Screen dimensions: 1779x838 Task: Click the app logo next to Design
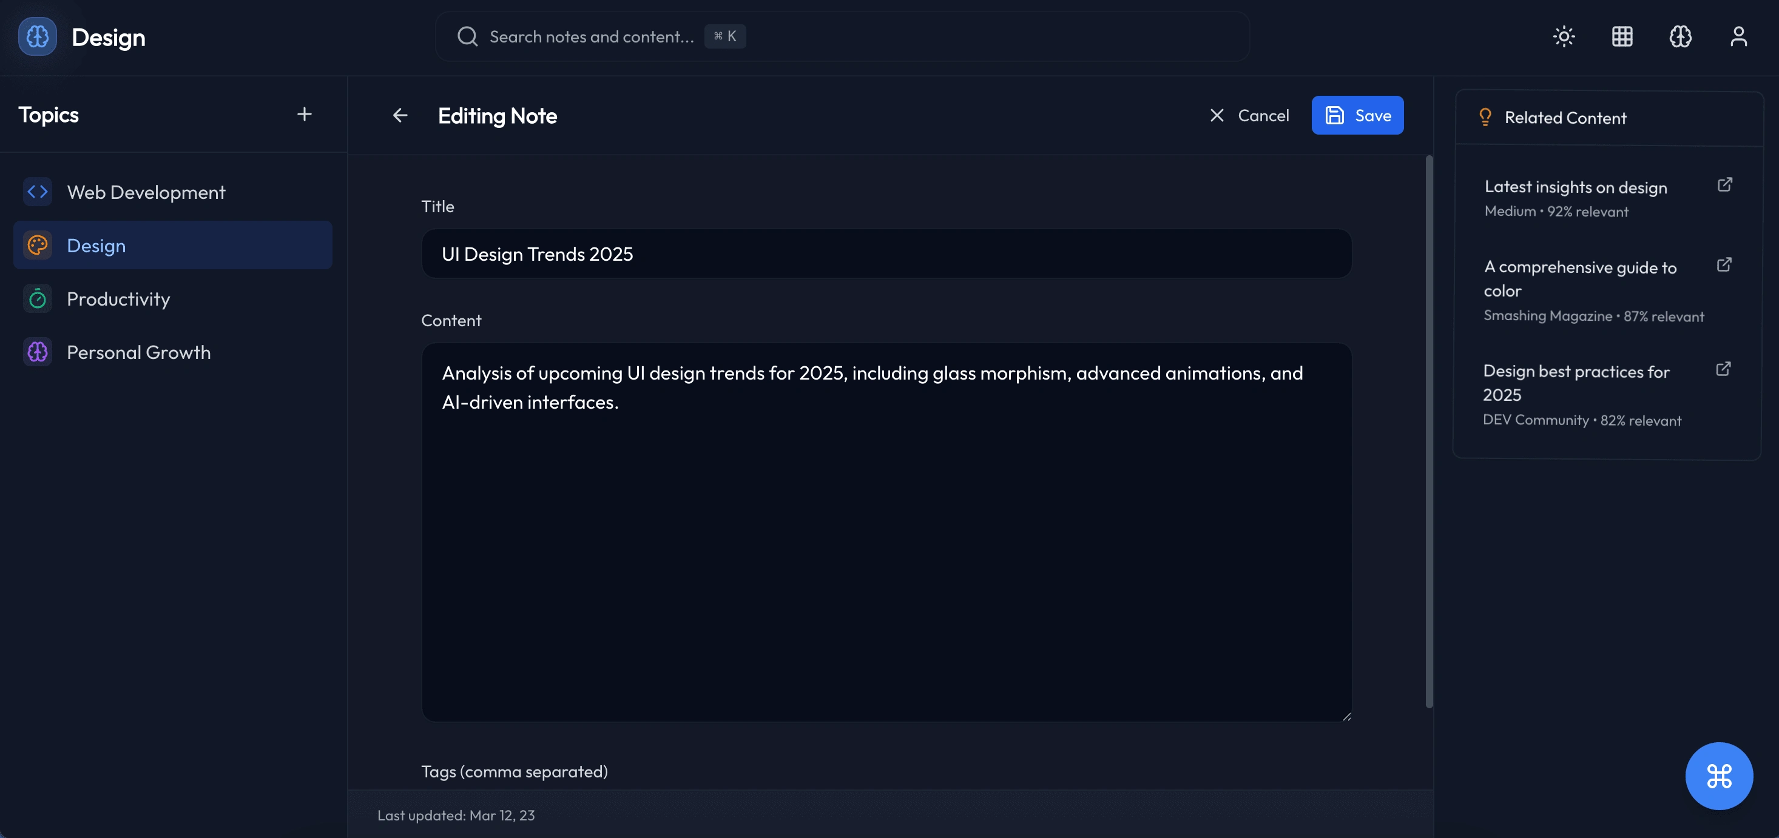(x=37, y=36)
